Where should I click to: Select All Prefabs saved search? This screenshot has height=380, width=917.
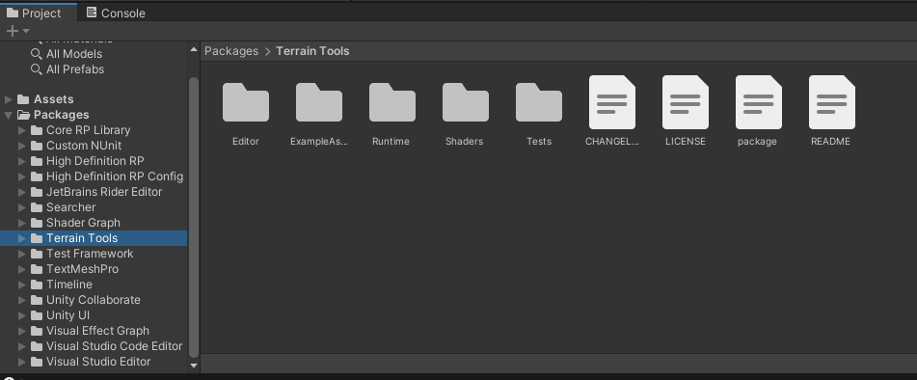tap(75, 69)
